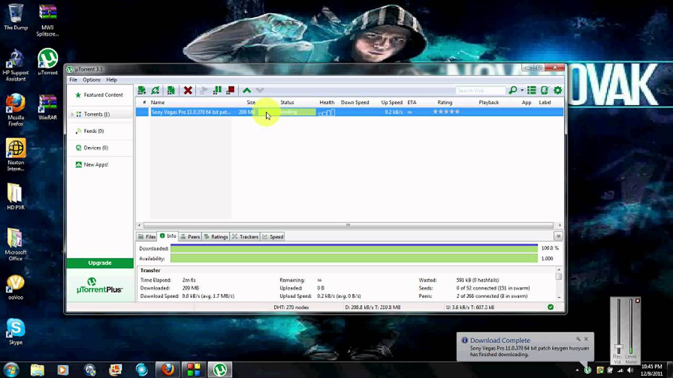Collapse the detail pane with chevron button

coord(558,236)
